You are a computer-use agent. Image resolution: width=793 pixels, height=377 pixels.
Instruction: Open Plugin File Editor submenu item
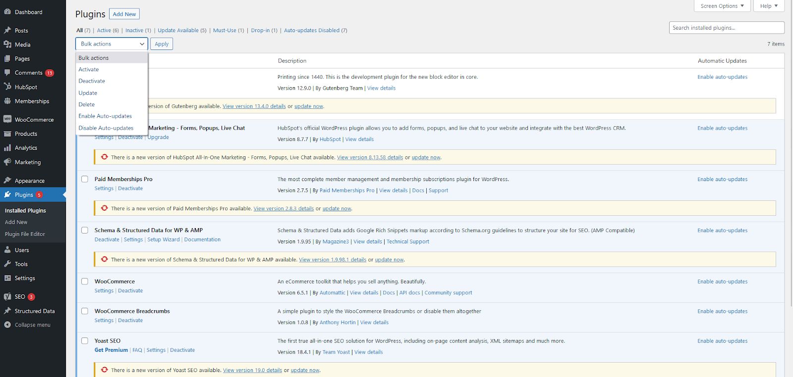pyautogui.click(x=25, y=234)
